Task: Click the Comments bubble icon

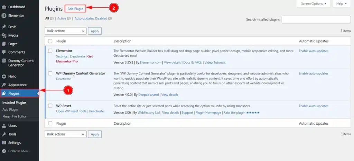Action: point(4,52)
